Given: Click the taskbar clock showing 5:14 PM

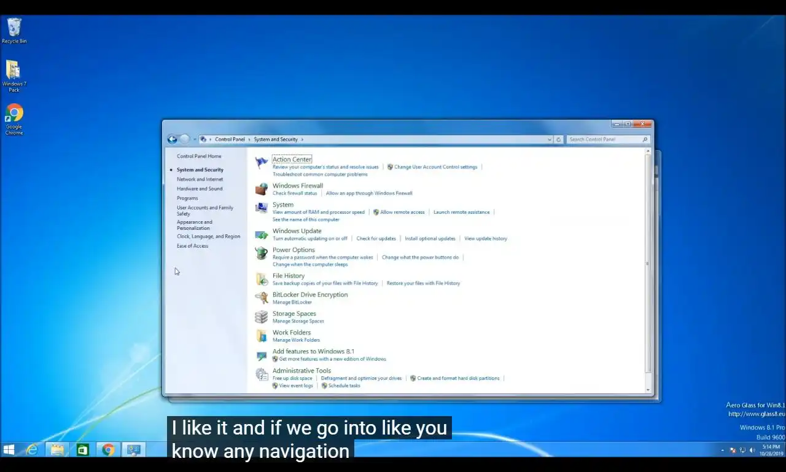Looking at the screenshot, I should 771,450.
